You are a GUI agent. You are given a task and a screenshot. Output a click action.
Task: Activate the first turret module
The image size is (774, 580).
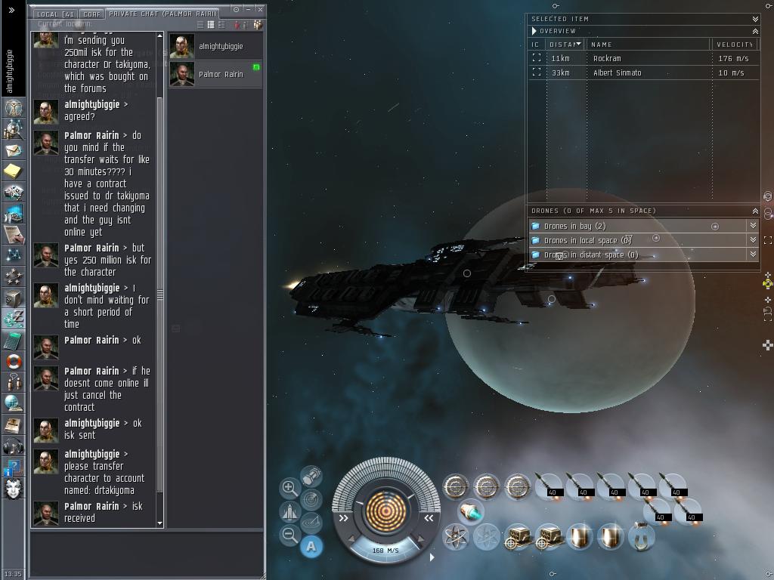tap(455, 486)
